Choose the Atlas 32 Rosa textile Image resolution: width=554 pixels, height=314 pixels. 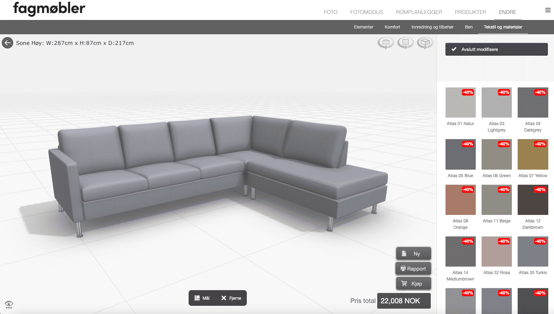point(496,251)
